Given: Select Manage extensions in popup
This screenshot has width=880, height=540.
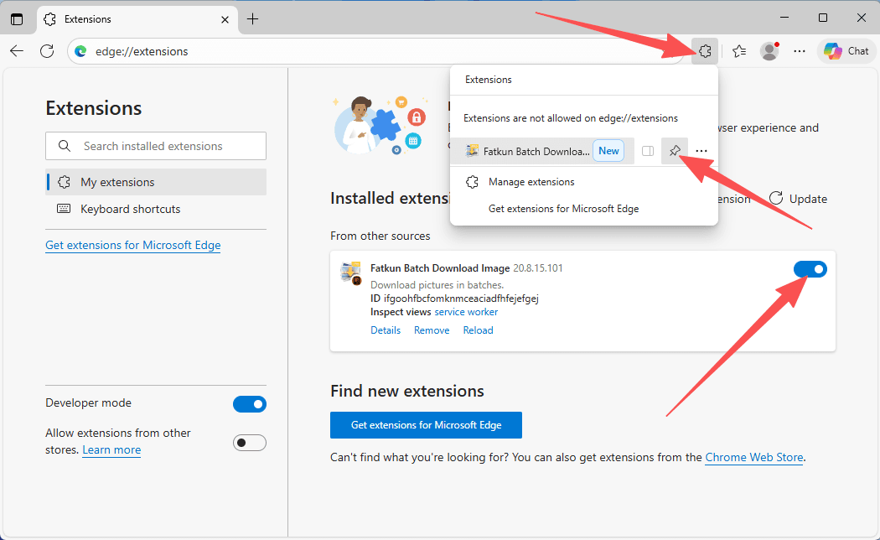Looking at the screenshot, I should click(x=531, y=182).
